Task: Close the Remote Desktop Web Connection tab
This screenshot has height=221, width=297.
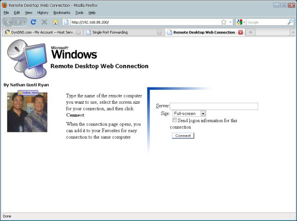Action: tap(240, 32)
